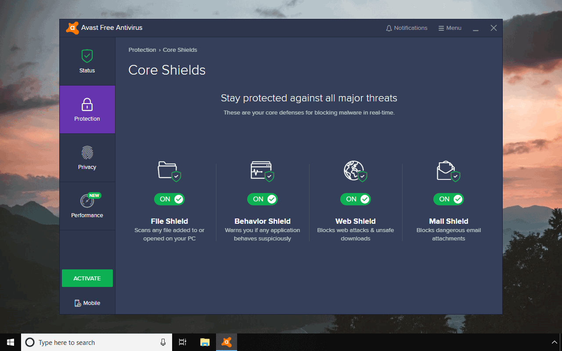Click the 'Core Shields' page heading

click(x=167, y=70)
